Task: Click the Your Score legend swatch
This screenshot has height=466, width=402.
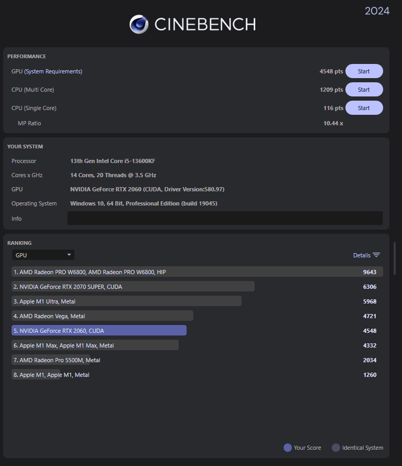Action: pyautogui.click(x=288, y=448)
